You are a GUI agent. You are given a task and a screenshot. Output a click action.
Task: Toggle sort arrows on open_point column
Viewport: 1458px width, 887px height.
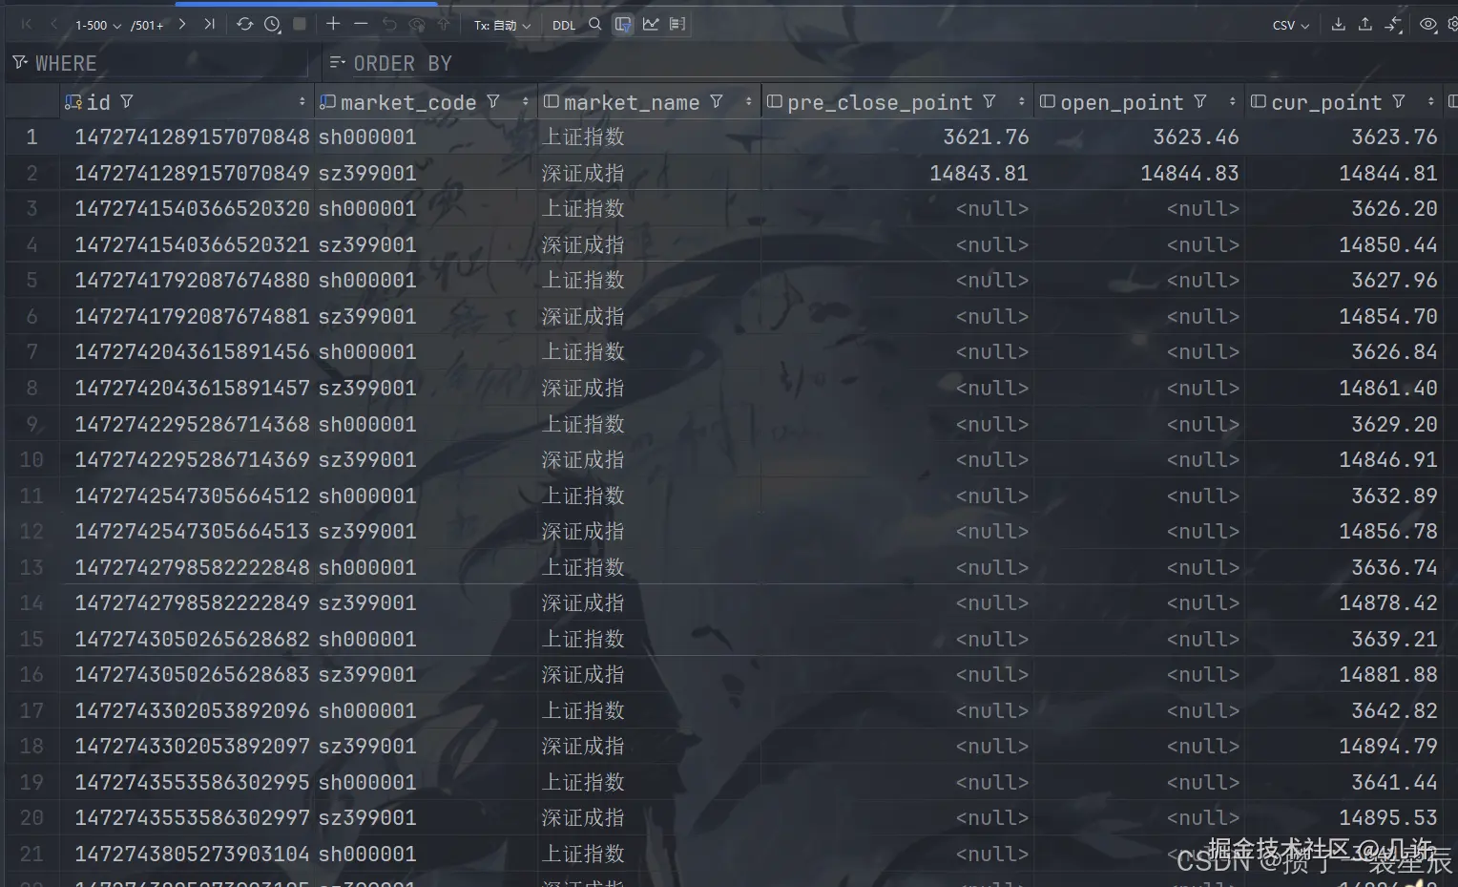tap(1233, 101)
